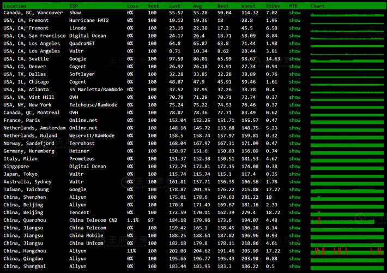The image size is (387, 273).
Task: Sort by the Location column header
Action: pyautogui.click(x=15, y=6)
